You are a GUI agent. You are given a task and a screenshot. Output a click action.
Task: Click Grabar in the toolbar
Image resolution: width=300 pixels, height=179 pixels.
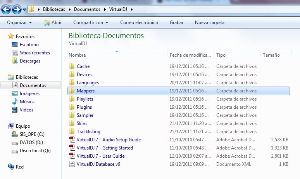(x=177, y=23)
